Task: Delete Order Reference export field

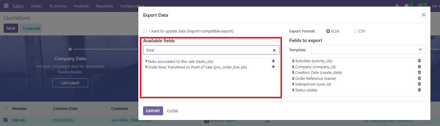Action: pyautogui.click(x=419, y=78)
